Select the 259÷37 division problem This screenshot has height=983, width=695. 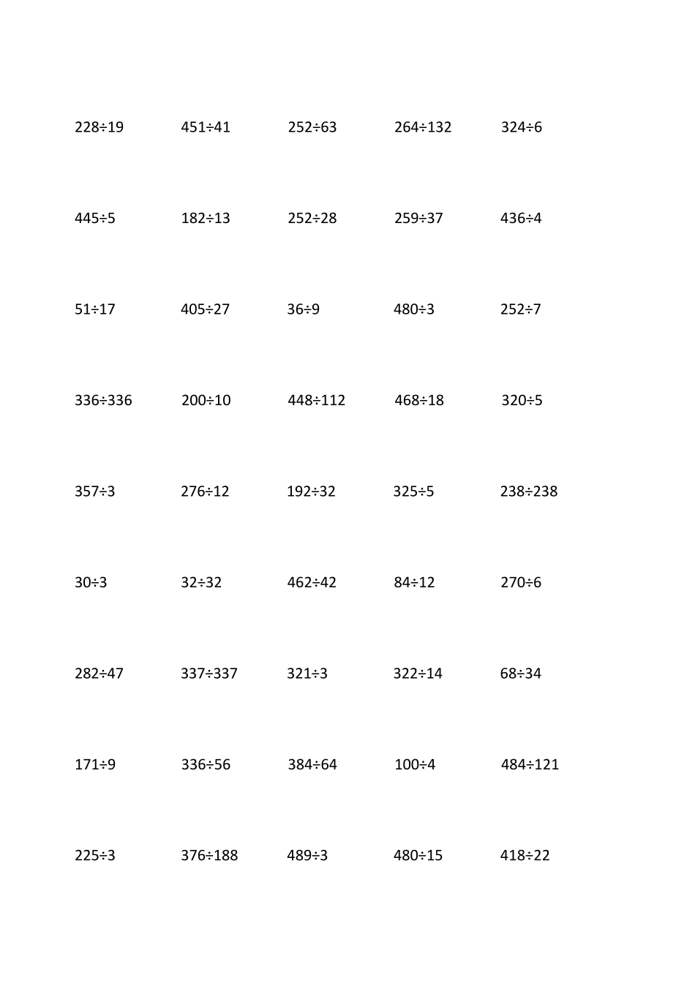click(x=418, y=218)
